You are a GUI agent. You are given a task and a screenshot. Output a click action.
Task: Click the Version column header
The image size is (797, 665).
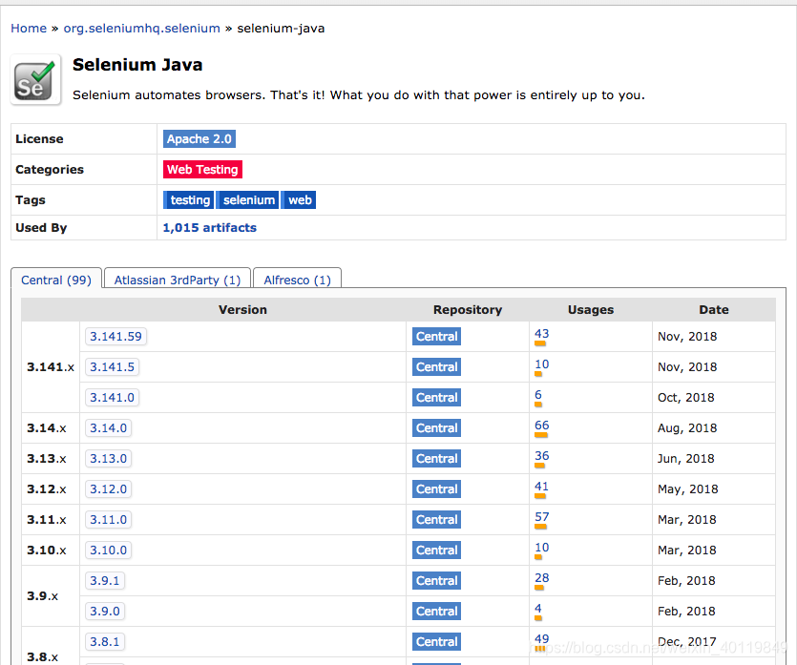(242, 309)
